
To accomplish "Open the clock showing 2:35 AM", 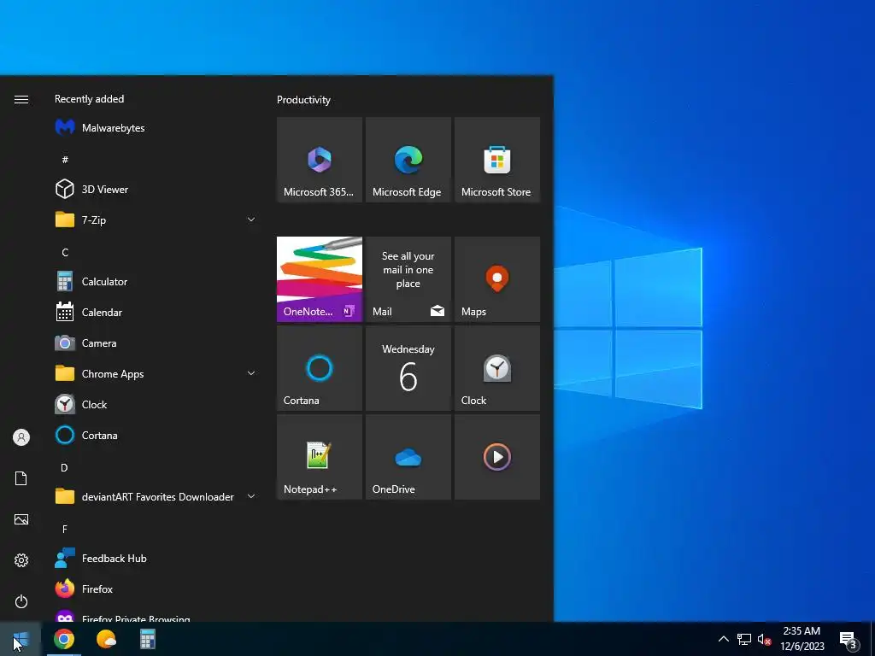I will [802, 639].
